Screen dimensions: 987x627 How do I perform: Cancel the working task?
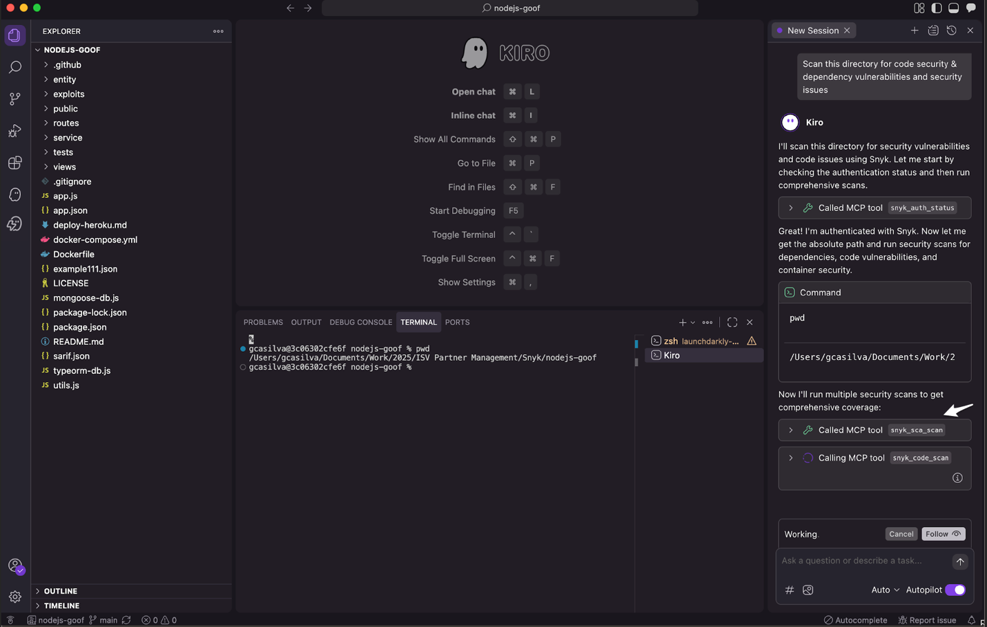(x=901, y=534)
